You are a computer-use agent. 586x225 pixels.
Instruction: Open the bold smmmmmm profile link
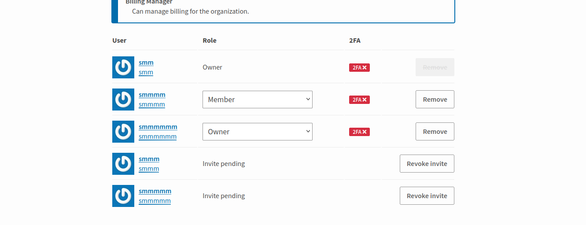coord(158,127)
